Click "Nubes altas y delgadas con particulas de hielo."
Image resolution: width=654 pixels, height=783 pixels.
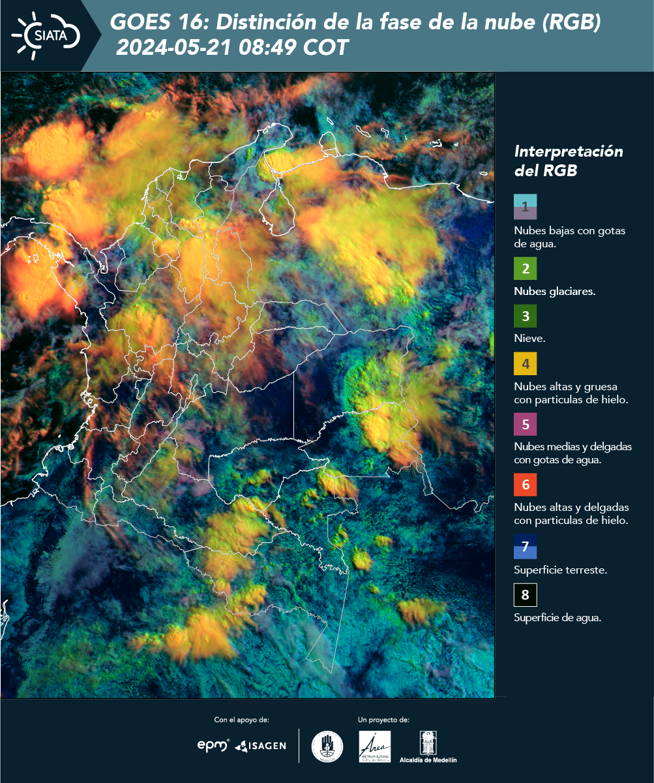tap(571, 514)
